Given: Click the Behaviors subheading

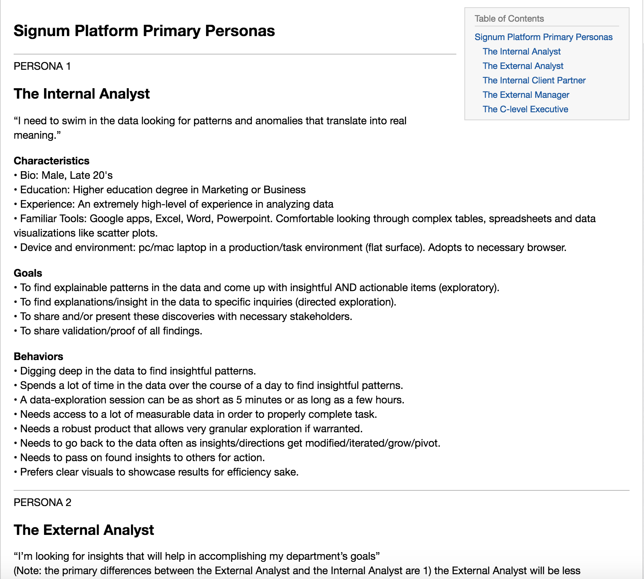Looking at the screenshot, I should [38, 356].
